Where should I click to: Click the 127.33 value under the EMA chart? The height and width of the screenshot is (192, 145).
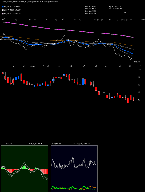point(137,62)
